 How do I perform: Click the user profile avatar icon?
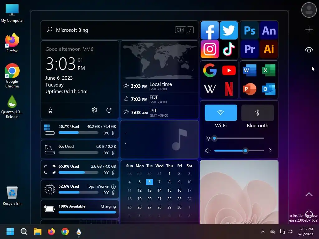point(309,10)
